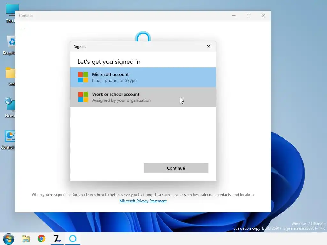
Task: Close the Cortana window
Action: coord(263,16)
